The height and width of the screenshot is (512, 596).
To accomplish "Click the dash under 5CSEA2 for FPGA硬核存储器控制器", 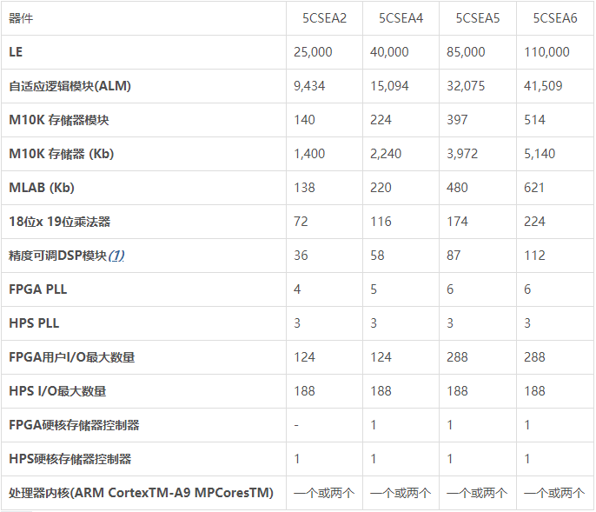I will click(x=296, y=425).
